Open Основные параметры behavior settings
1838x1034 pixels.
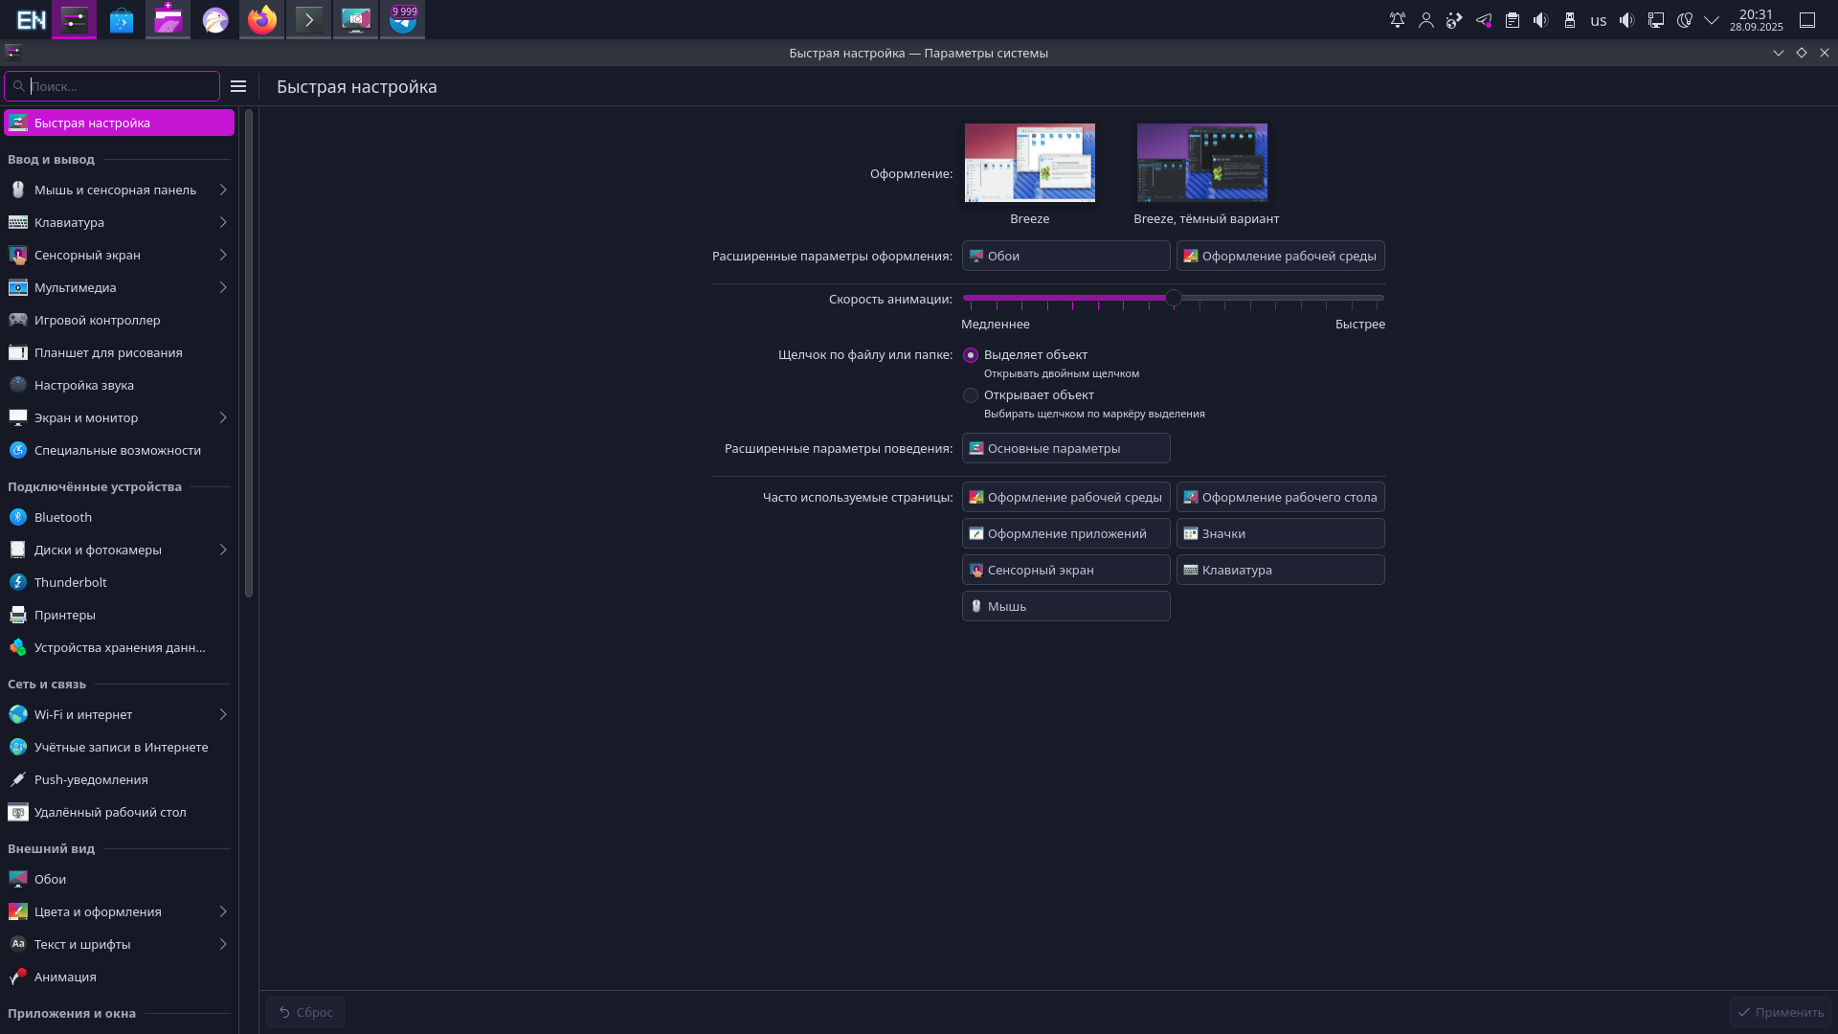click(x=1065, y=447)
